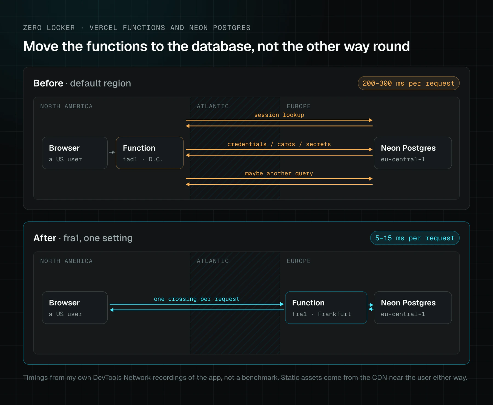Select the Browser box in the After panel
The height and width of the screenshot is (405, 493).
coord(75,308)
